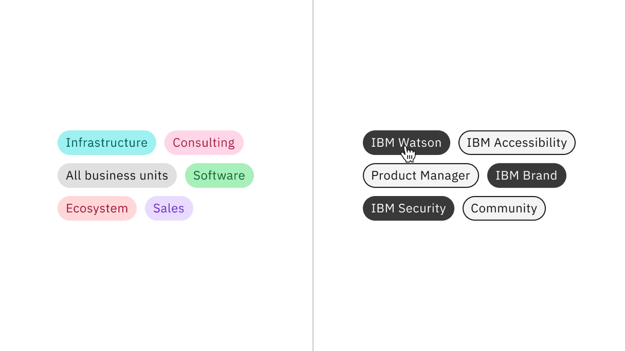Select the Product Manager filter tag
This screenshot has height=351, width=625.
pos(420,175)
